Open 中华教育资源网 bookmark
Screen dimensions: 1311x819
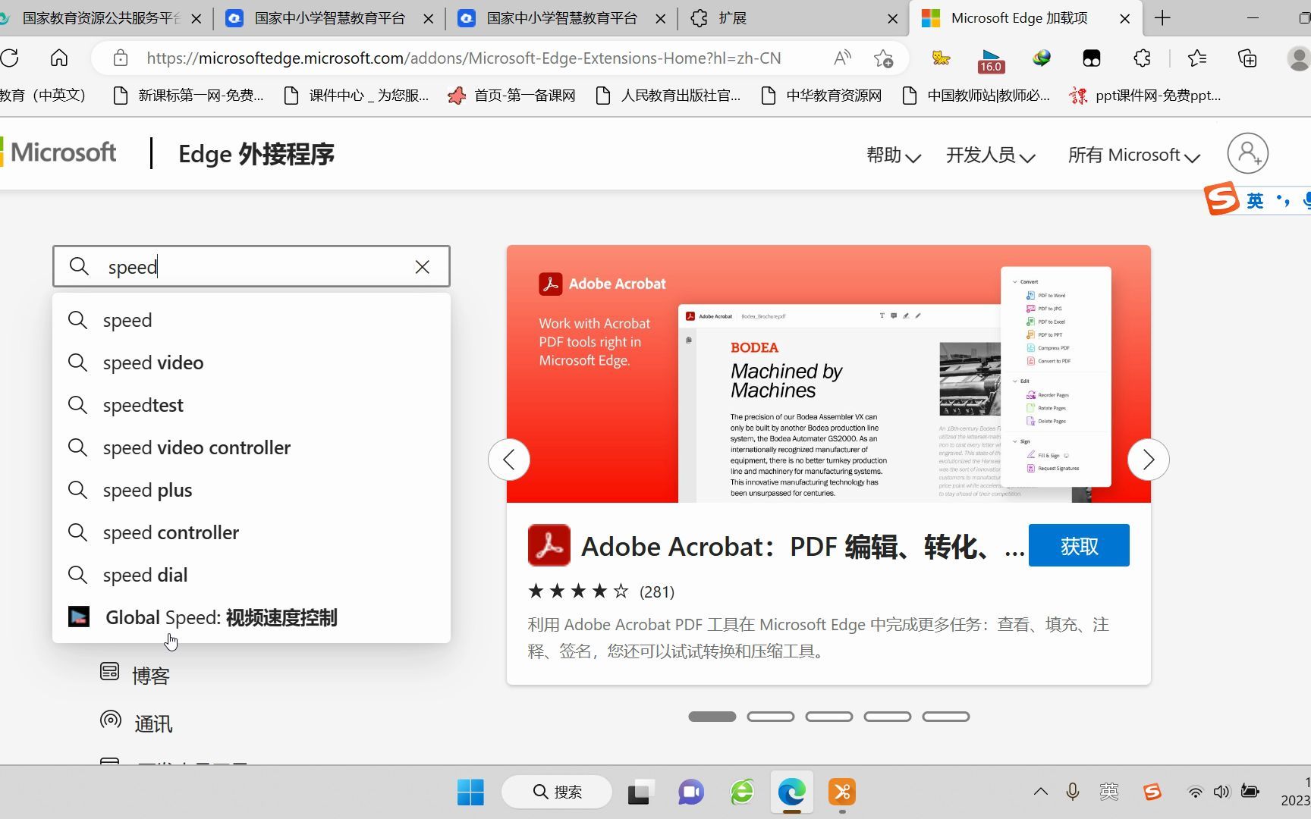822,96
